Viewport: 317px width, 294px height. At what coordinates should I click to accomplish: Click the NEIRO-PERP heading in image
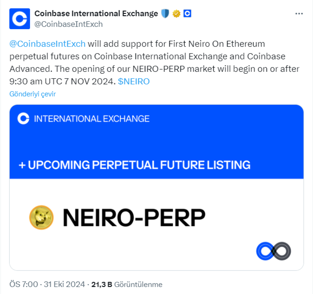134,217
